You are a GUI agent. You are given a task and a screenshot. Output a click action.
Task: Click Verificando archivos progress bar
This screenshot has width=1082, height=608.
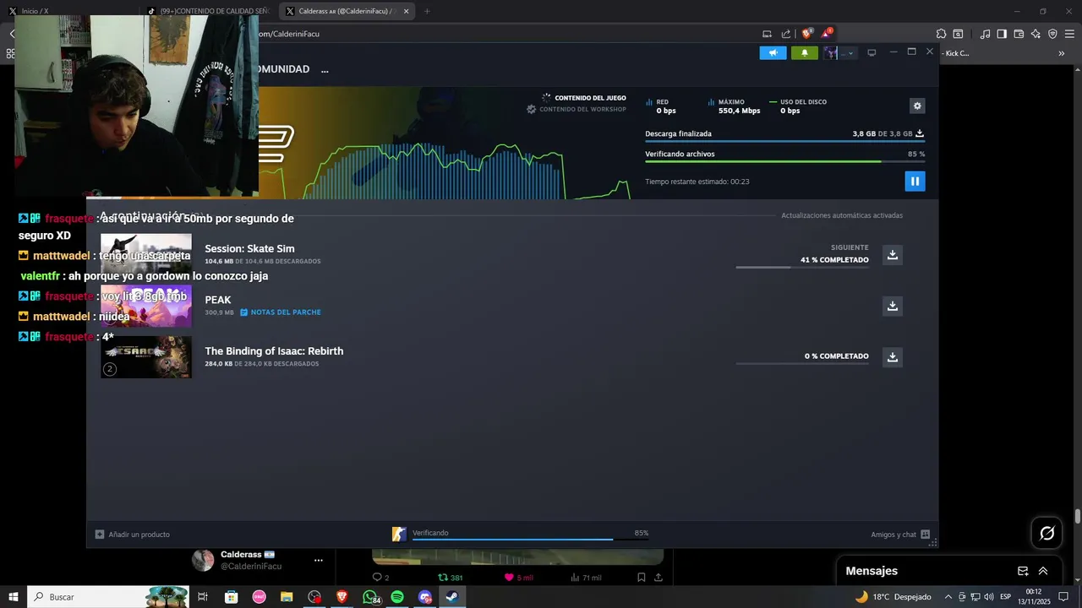(784, 161)
